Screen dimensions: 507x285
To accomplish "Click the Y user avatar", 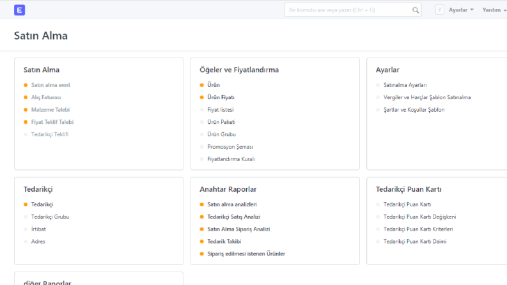I will 439,10.
